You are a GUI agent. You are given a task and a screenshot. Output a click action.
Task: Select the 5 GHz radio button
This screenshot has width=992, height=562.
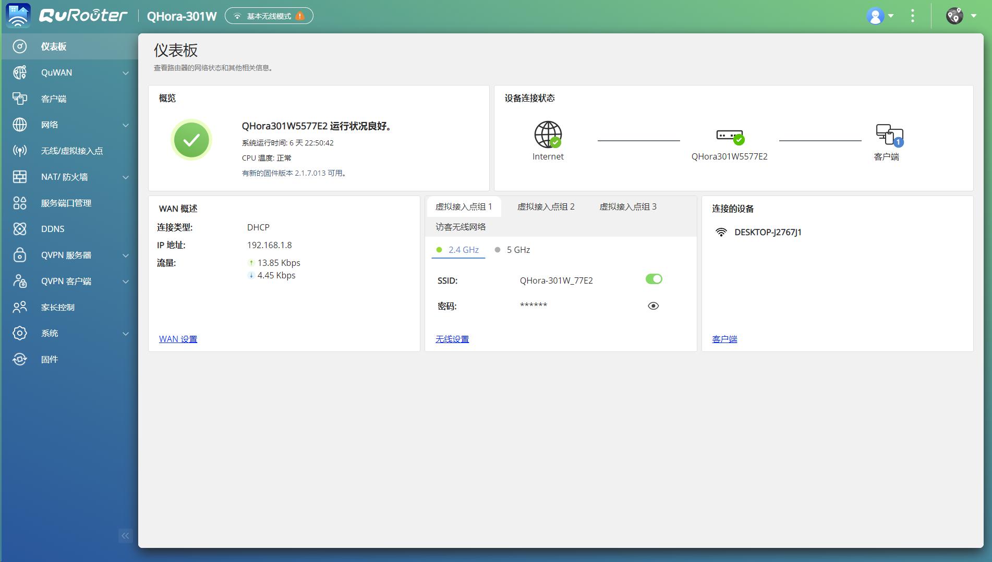499,250
